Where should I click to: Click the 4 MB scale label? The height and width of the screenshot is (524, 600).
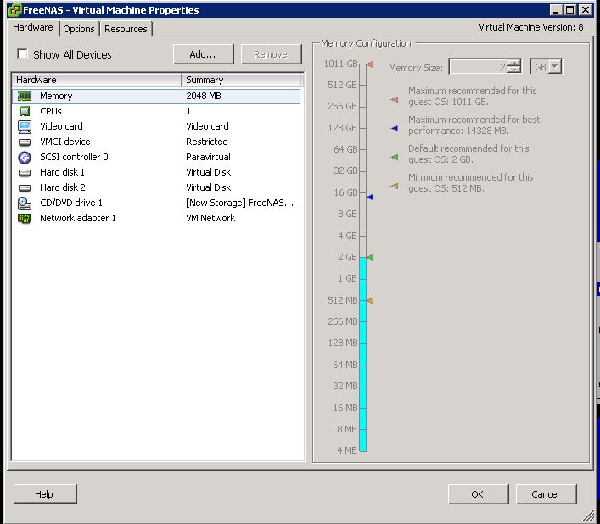(x=347, y=450)
